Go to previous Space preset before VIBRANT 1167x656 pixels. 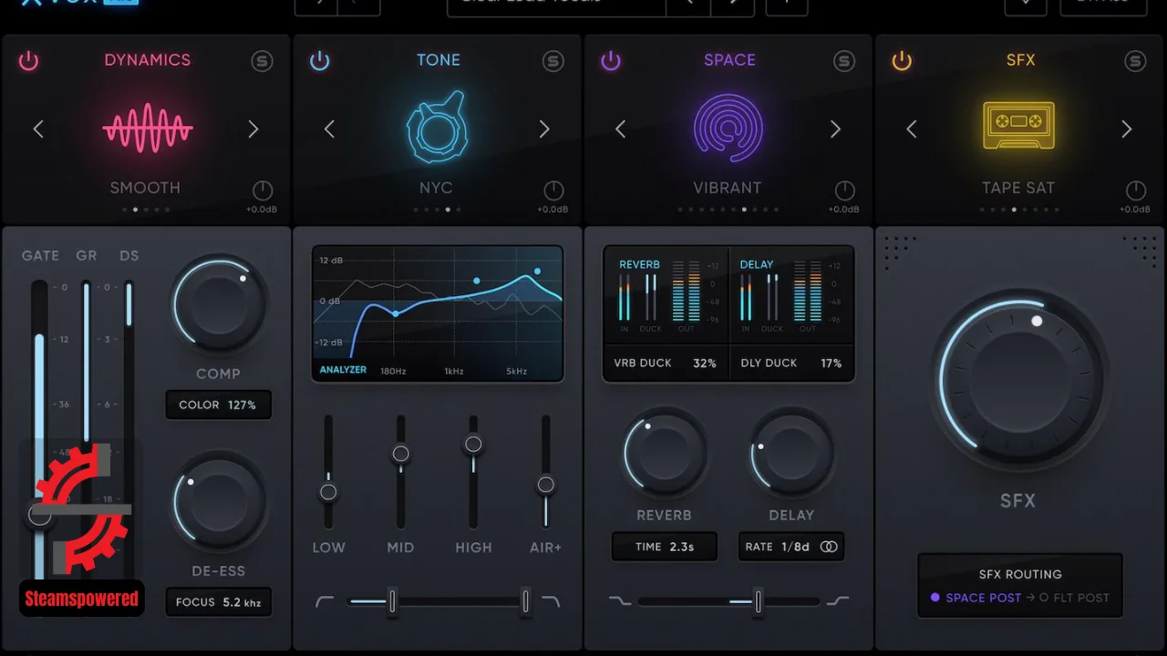[620, 129]
